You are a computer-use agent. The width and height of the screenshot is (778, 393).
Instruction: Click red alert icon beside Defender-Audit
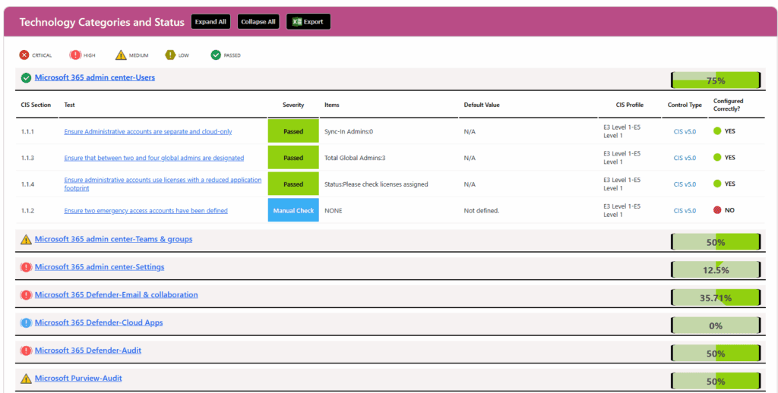click(26, 351)
